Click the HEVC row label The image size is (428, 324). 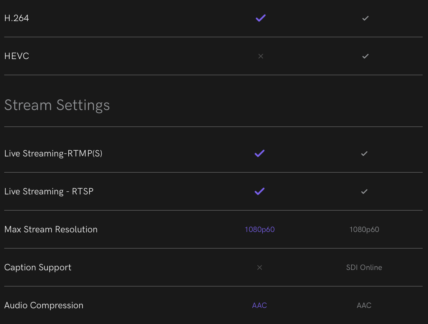(x=16, y=56)
